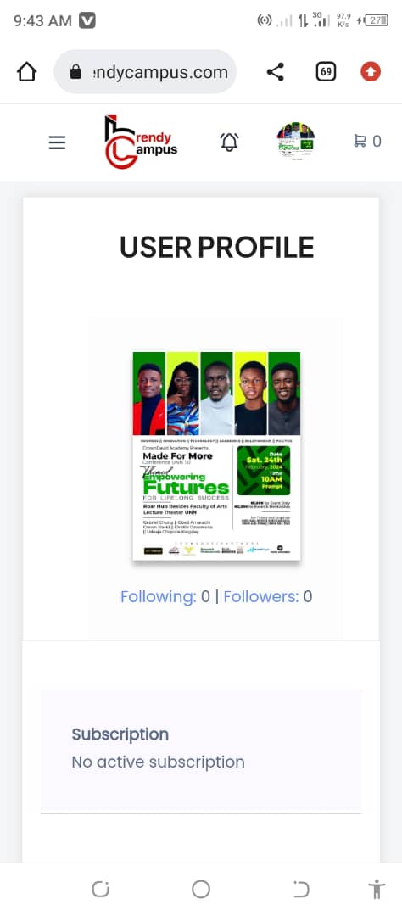Screen dimensions: 402x916
Task: Open the notification bell
Action: [229, 142]
